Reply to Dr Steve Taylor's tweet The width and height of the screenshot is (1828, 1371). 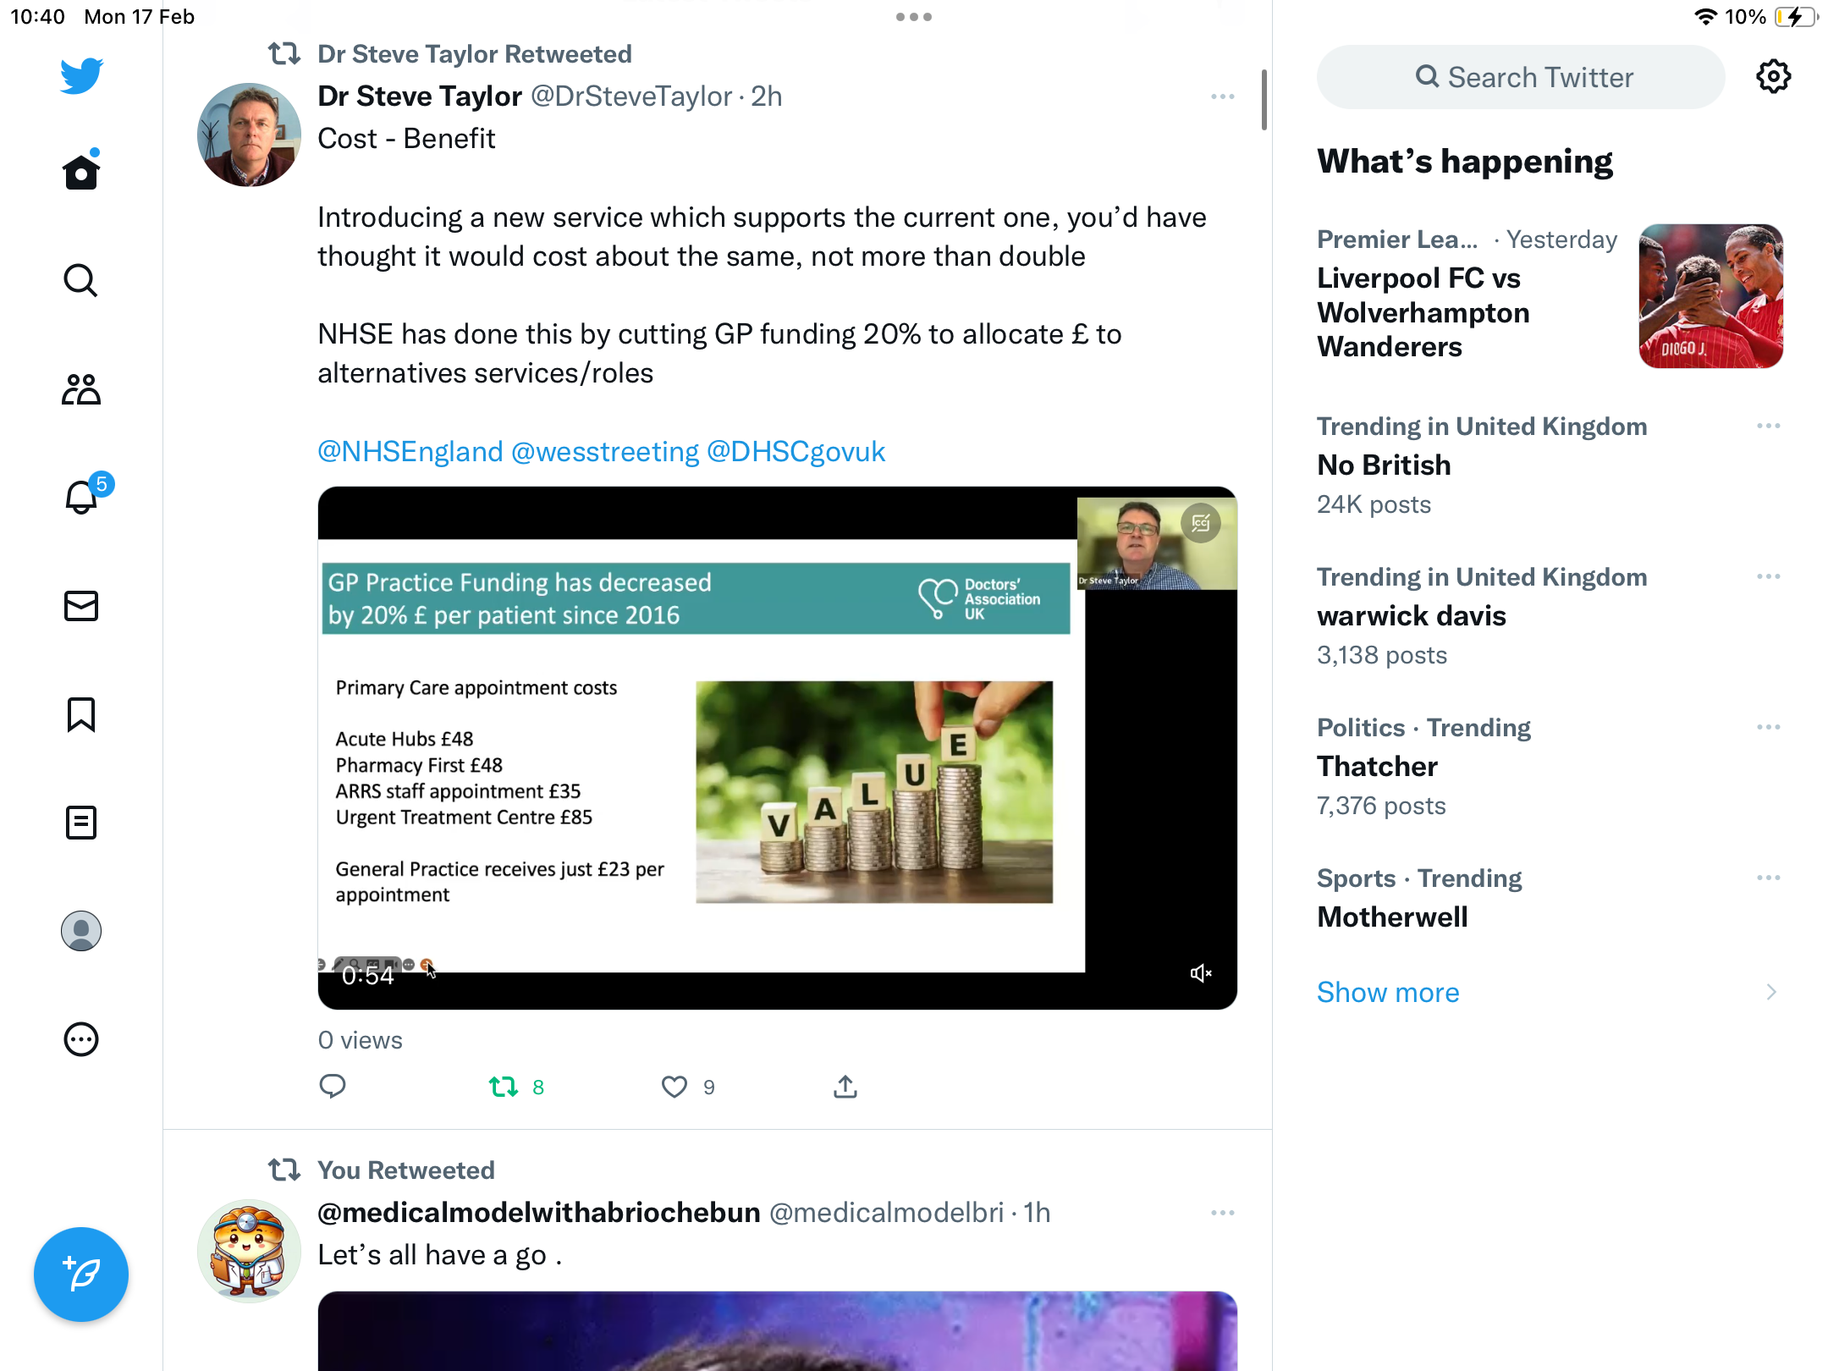[x=333, y=1086]
